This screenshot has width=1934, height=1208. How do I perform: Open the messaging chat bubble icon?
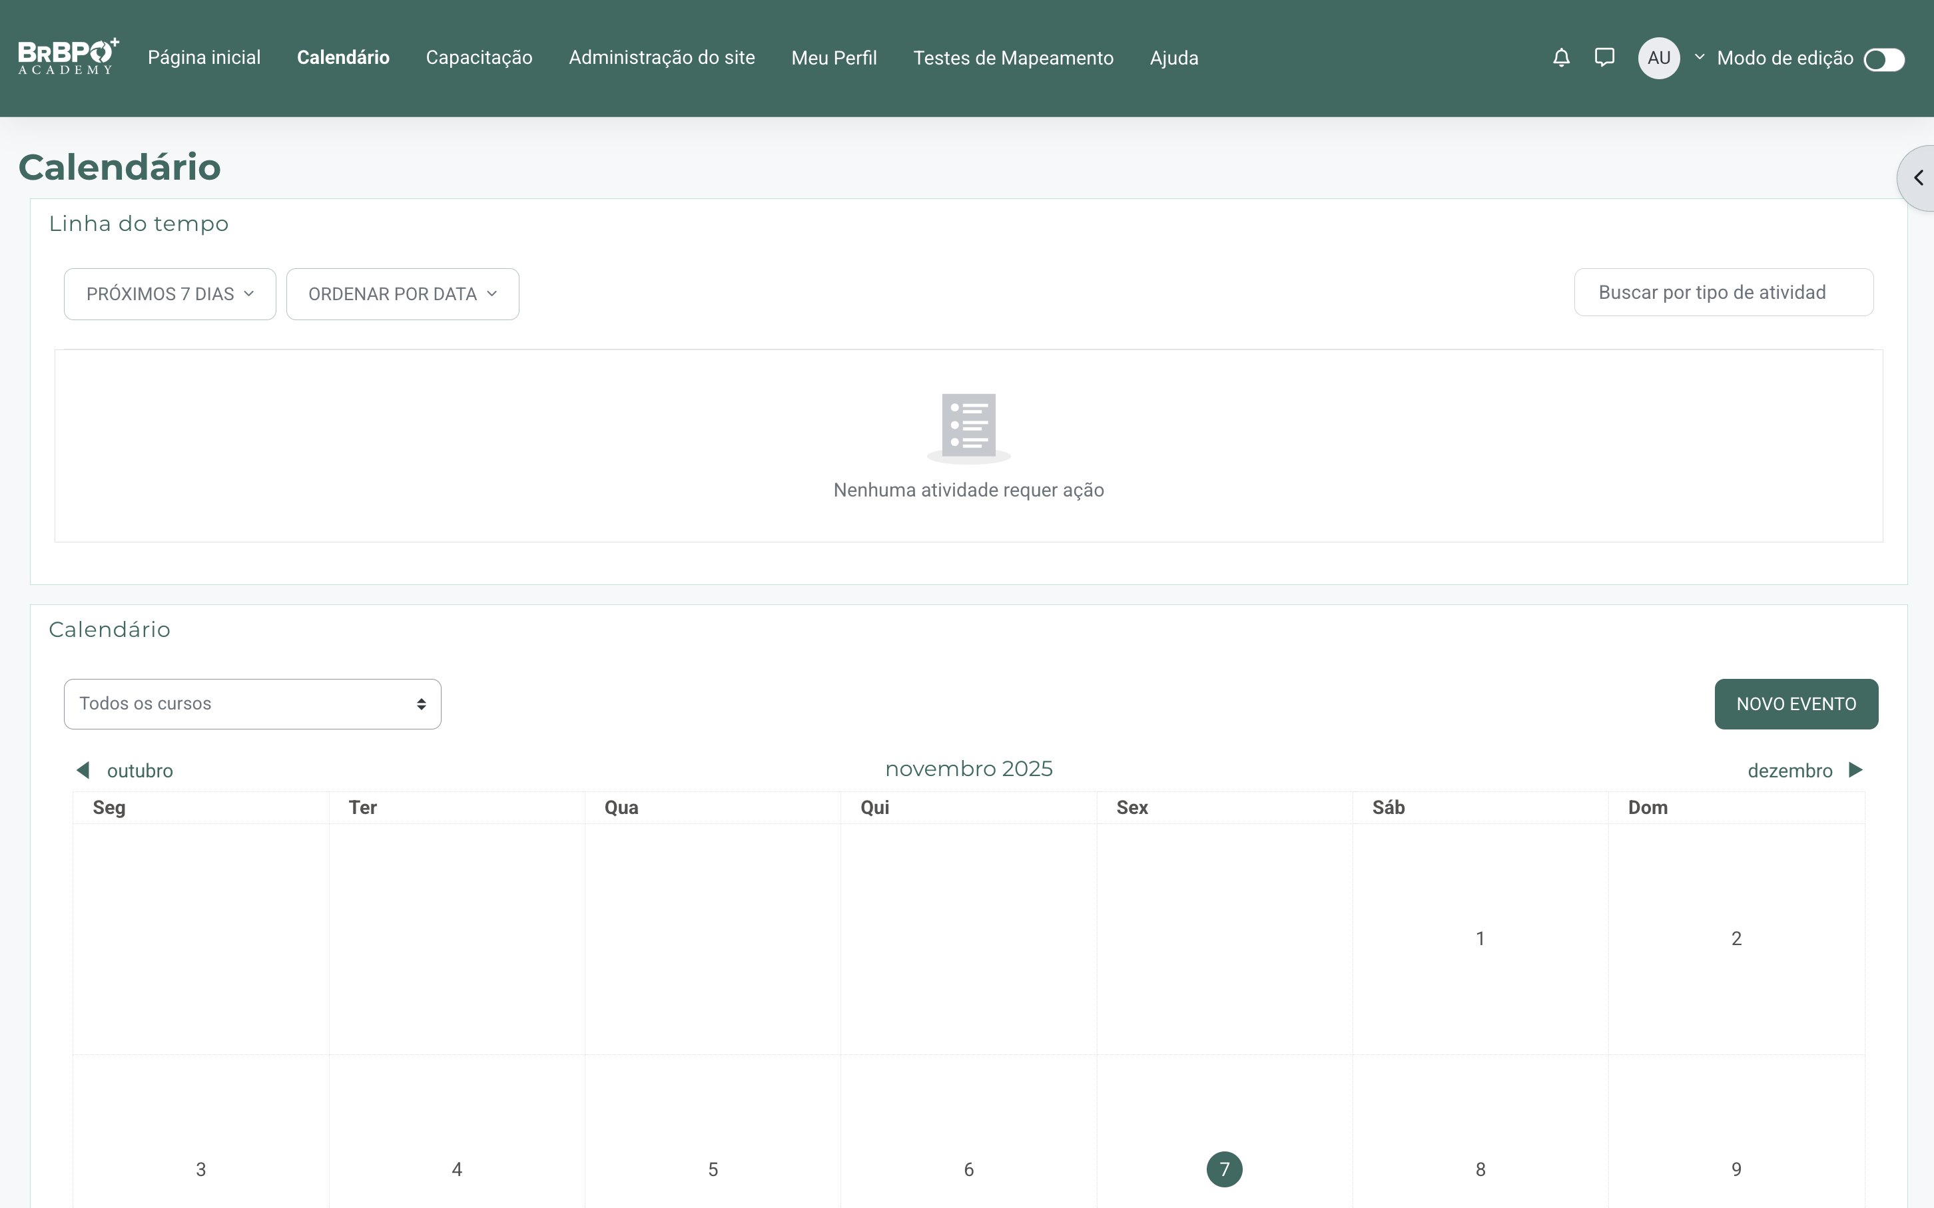coord(1604,57)
